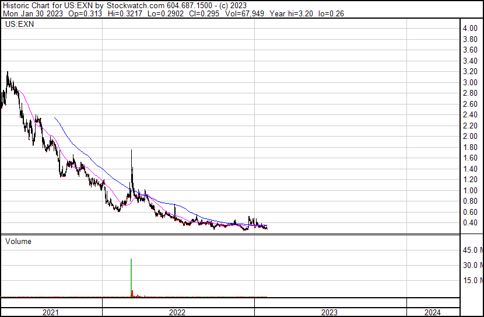Image resolution: width=484 pixels, height=317 pixels.
Task: Click the 1.00 price axis label
Action: coord(470,190)
